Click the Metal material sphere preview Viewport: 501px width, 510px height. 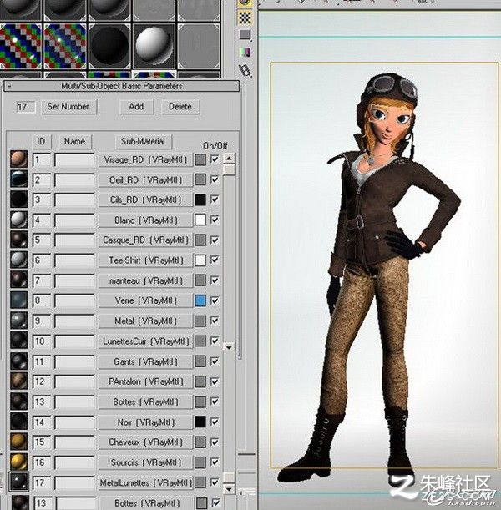[19, 321]
